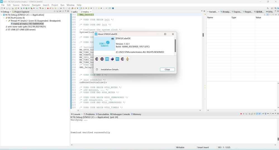This screenshot has height=150, width=279.
Task: Click the rightmost orange plugin icon in About dialog
Action: click(128, 59)
